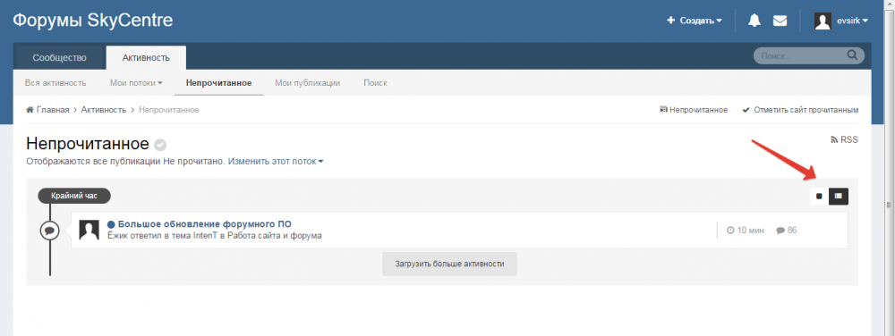Screen dimensions: 895x336
Task: Open the evsirk account menu
Action: [853, 21]
